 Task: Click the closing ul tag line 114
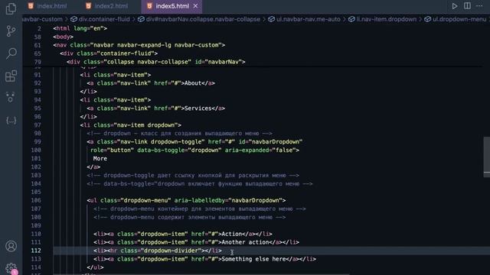[95, 267]
